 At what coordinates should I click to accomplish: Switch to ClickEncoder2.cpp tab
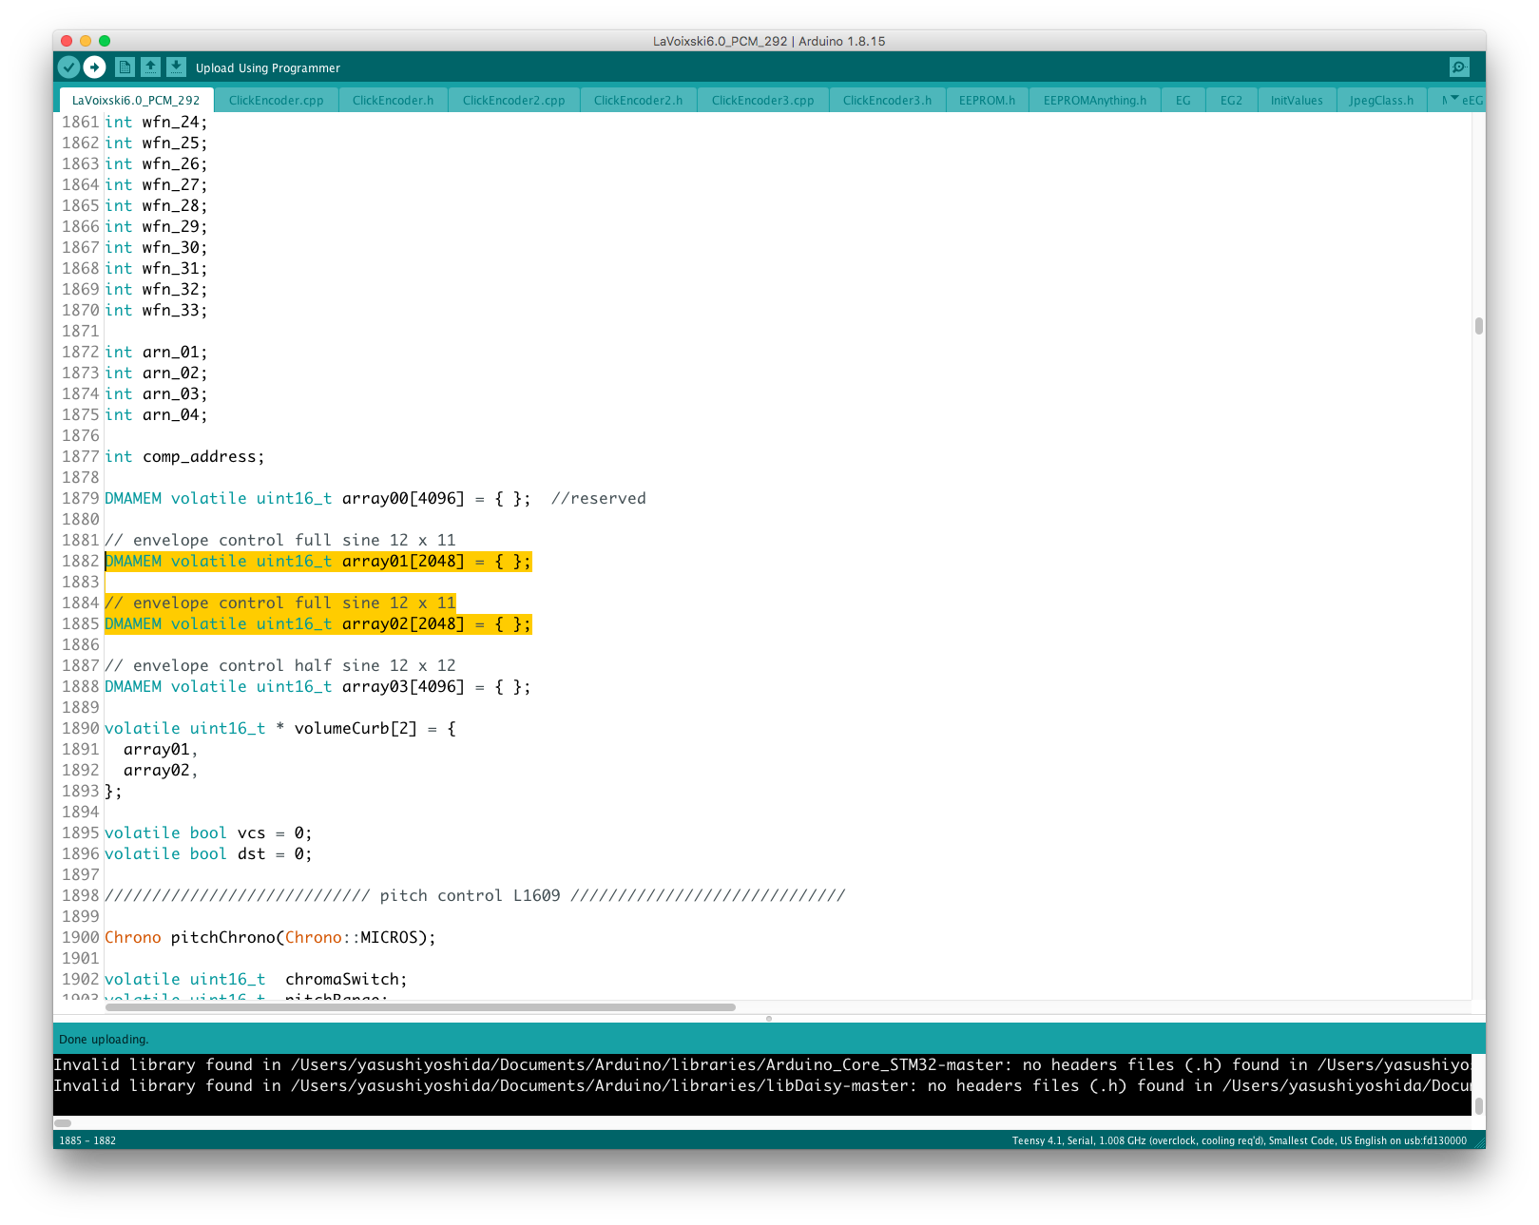513,101
